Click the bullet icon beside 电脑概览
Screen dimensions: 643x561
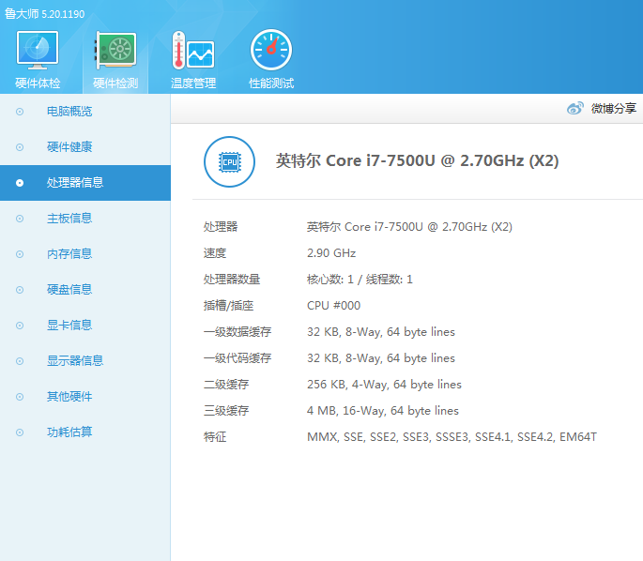20,112
